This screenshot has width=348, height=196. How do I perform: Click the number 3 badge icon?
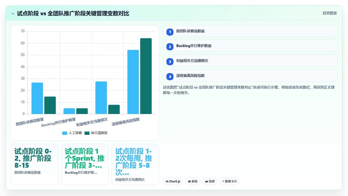(170, 62)
